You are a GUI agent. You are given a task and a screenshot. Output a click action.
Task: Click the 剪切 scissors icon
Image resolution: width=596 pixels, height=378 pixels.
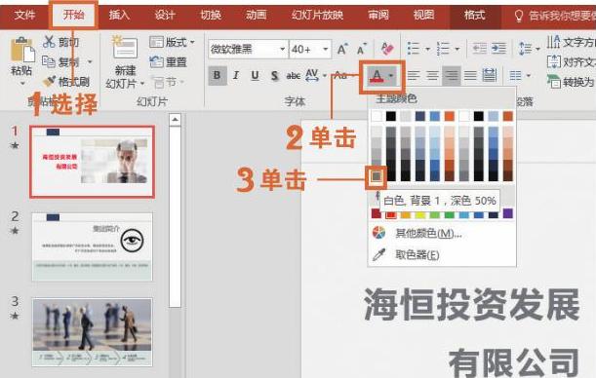tap(49, 41)
